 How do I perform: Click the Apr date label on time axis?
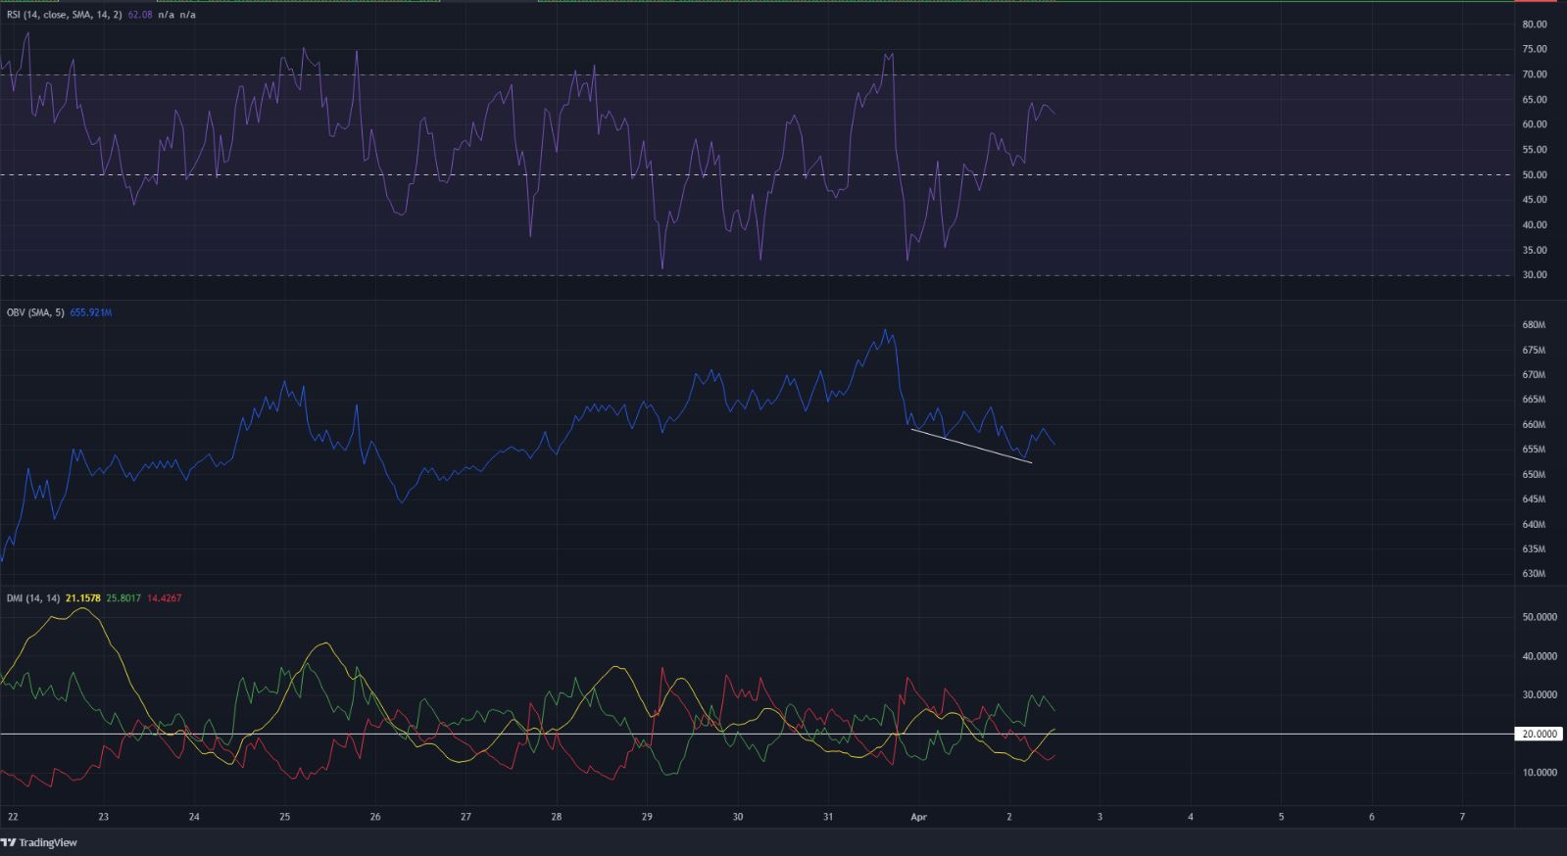[918, 816]
